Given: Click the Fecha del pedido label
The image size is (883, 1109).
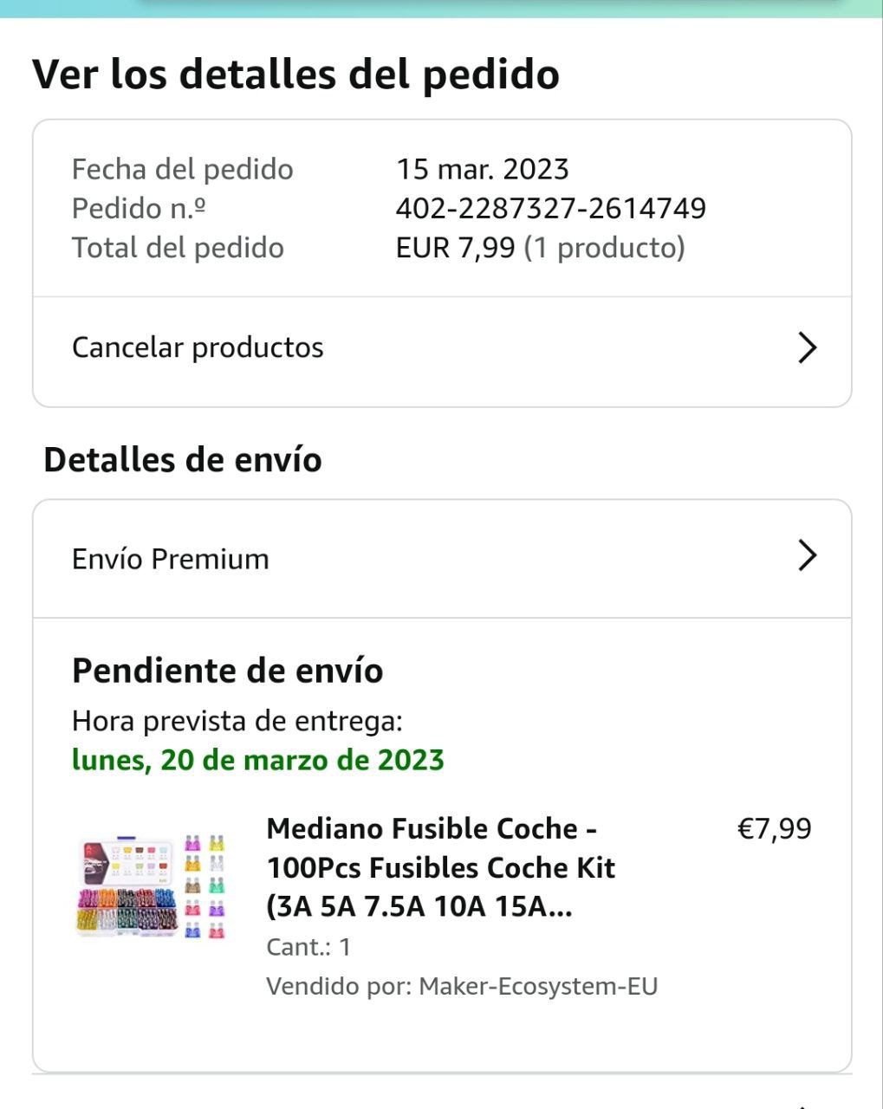Looking at the screenshot, I should (x=182, y=169).
